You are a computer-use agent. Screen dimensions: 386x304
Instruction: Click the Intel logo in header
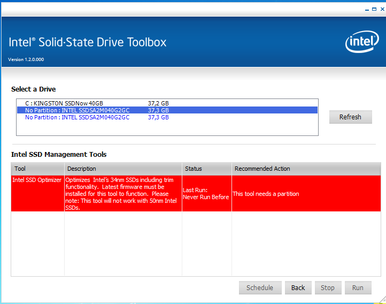pyautogui.click(x=362, y=41)
